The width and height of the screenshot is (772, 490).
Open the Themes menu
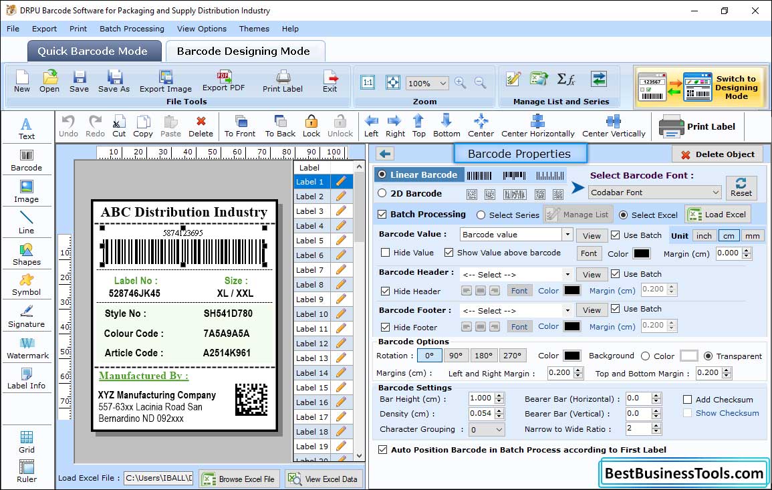(x=254, y=29)
